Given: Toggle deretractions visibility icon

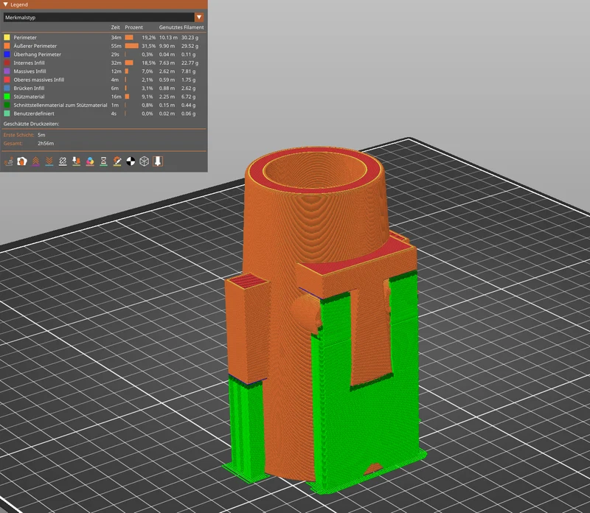Looking at the screenshot, I should [49, 161].
